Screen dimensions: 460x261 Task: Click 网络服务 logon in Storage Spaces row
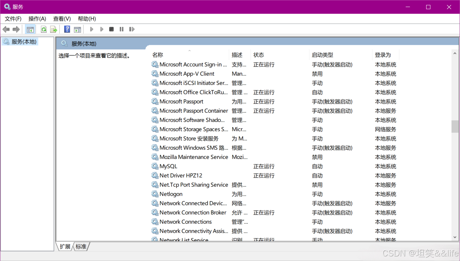tap(386, 129)
